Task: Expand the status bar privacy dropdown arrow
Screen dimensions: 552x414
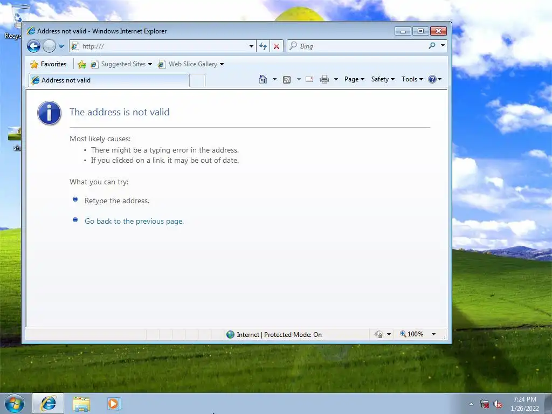Action: 389,334
